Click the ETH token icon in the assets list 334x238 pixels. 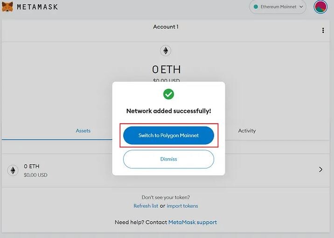pyautogui.click(x=13, y=170)
